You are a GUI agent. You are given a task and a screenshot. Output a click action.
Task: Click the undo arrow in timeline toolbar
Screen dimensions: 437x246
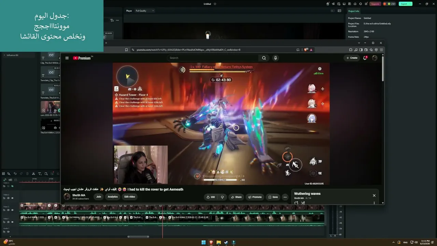click(15, 174)
